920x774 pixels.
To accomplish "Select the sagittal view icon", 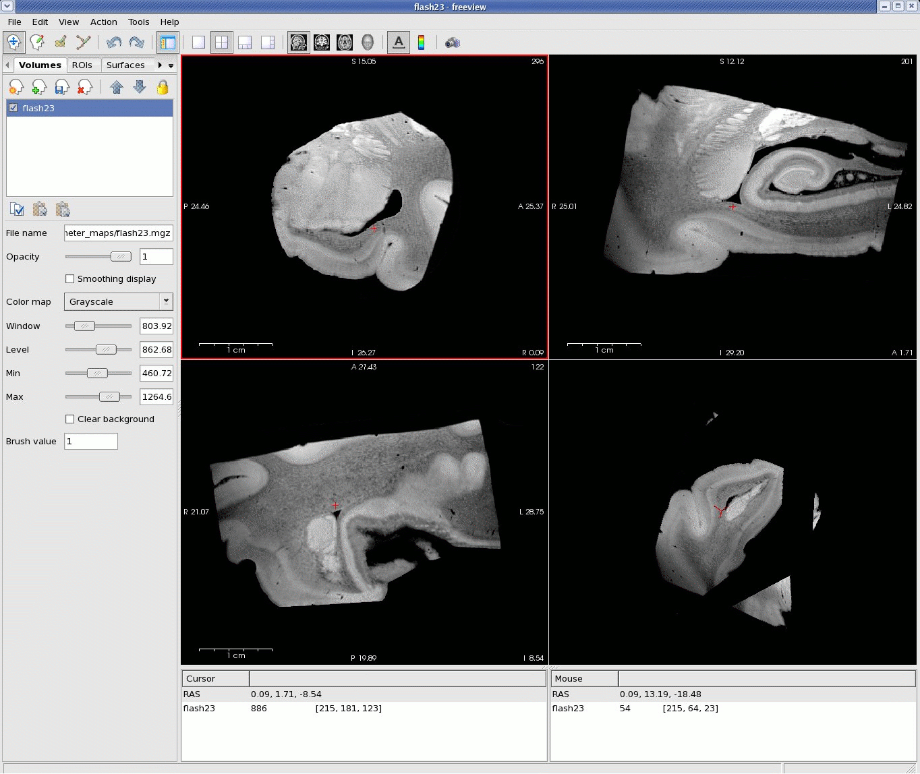I will click(299, 42).
